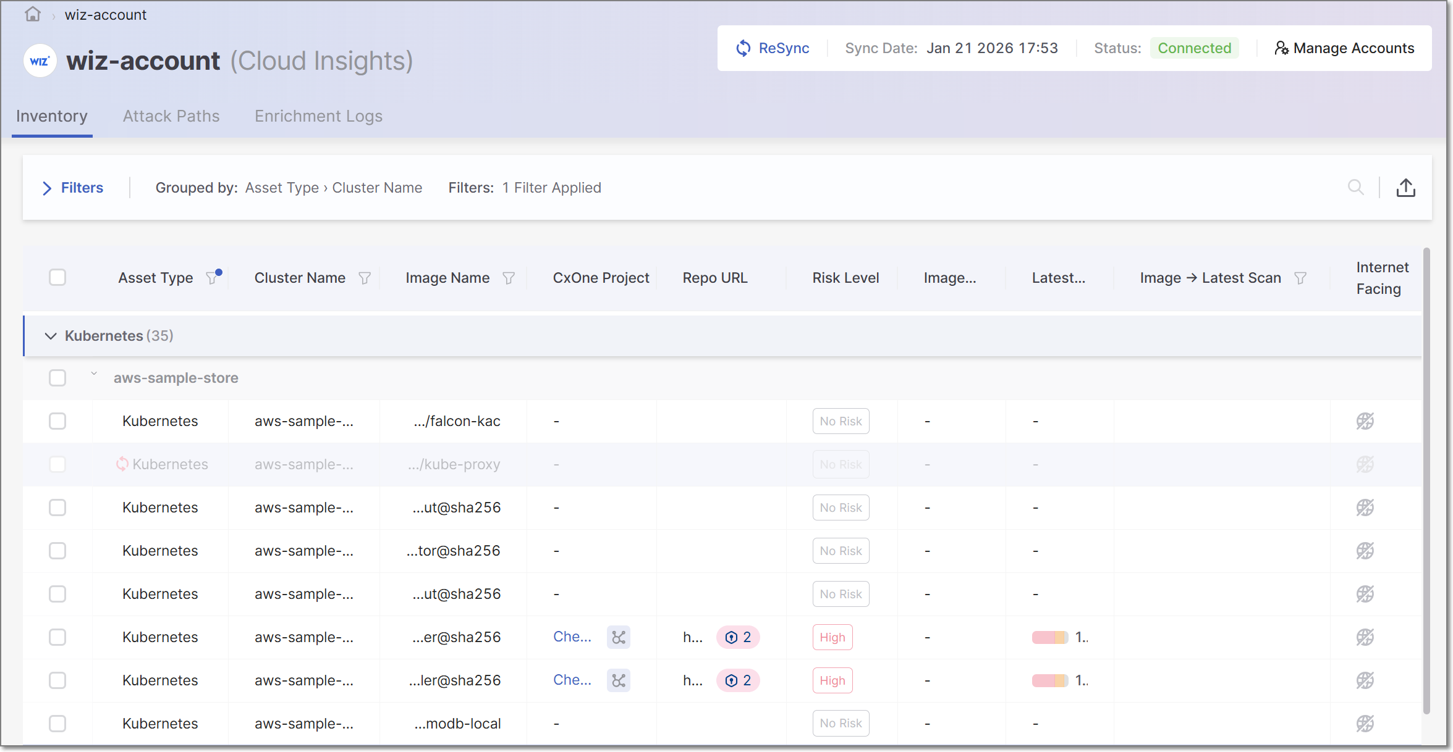Screen dimensions: 1453x752
Task: Open the Image Name column filter
Action: pos(508,278)
